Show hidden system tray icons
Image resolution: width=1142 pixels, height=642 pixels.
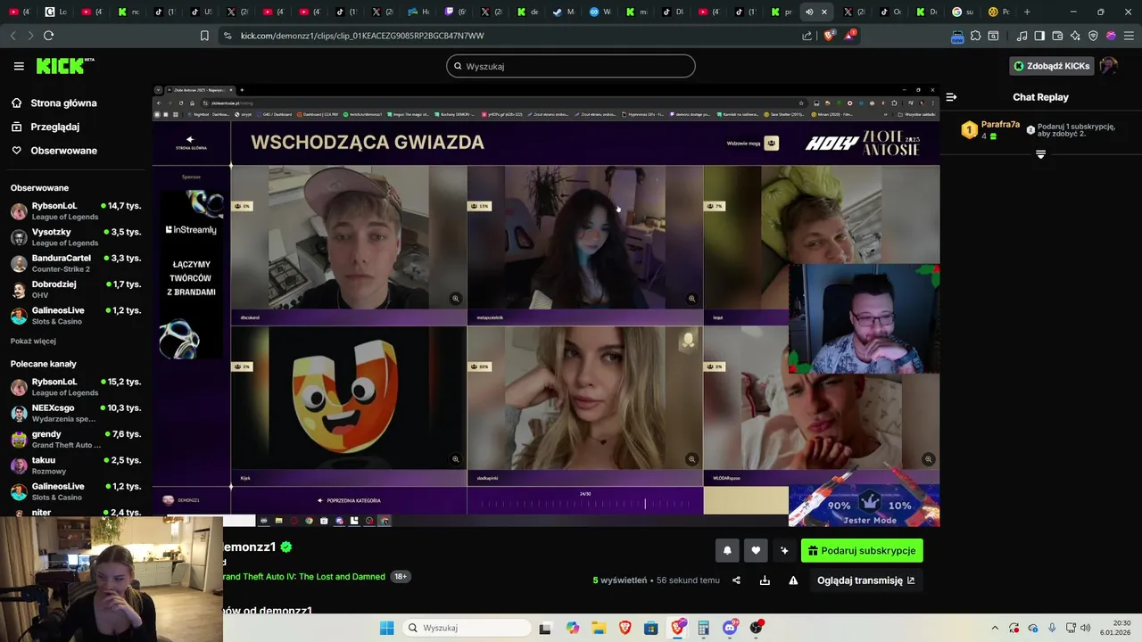tap(996, 628)
